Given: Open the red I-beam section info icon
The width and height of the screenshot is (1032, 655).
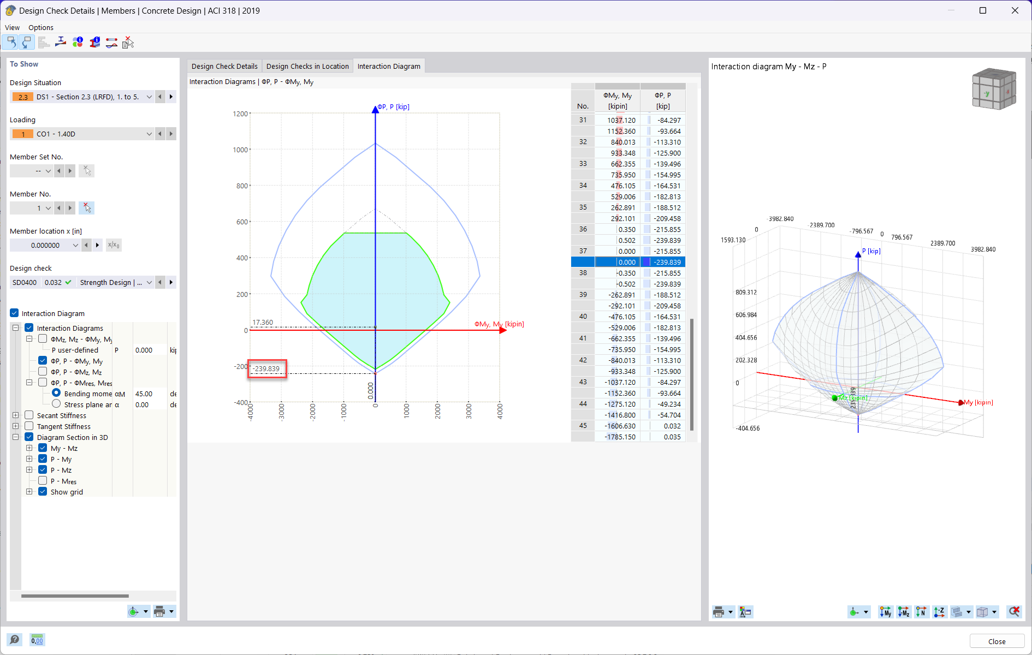Looking at the screenshot, I should 94,43.
